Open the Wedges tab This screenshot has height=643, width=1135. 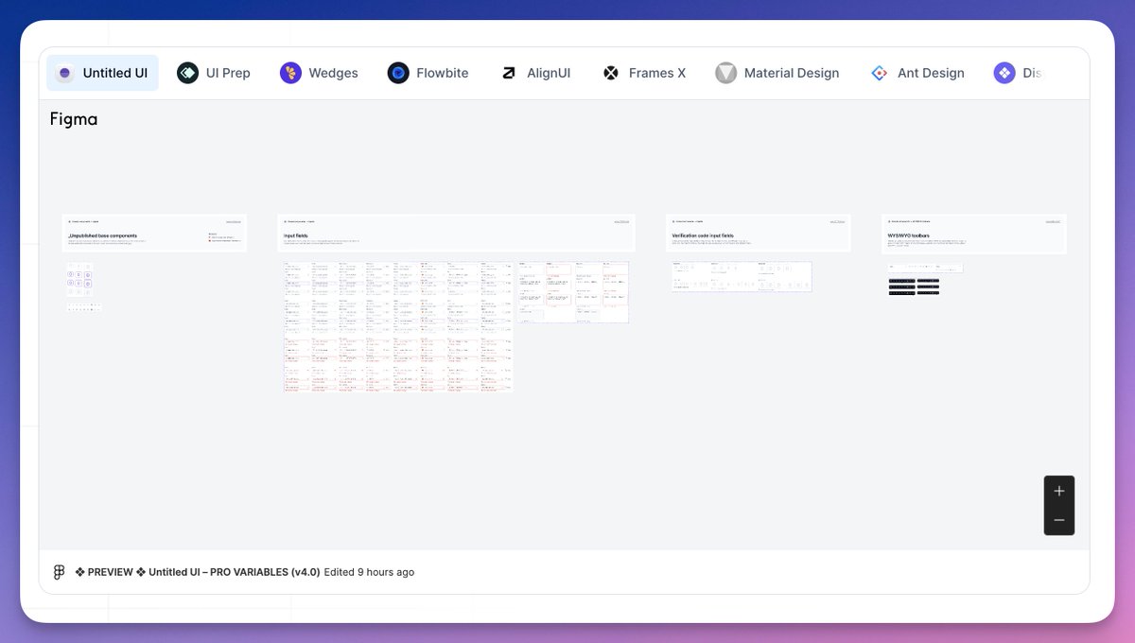point(319,73)
